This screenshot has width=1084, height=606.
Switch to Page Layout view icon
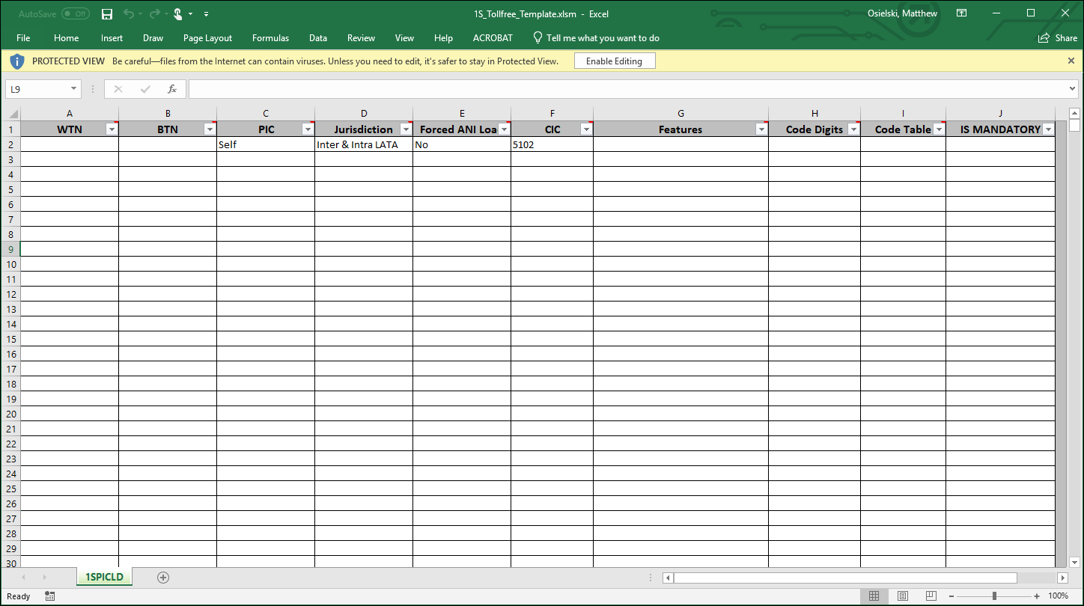point(902,596)
